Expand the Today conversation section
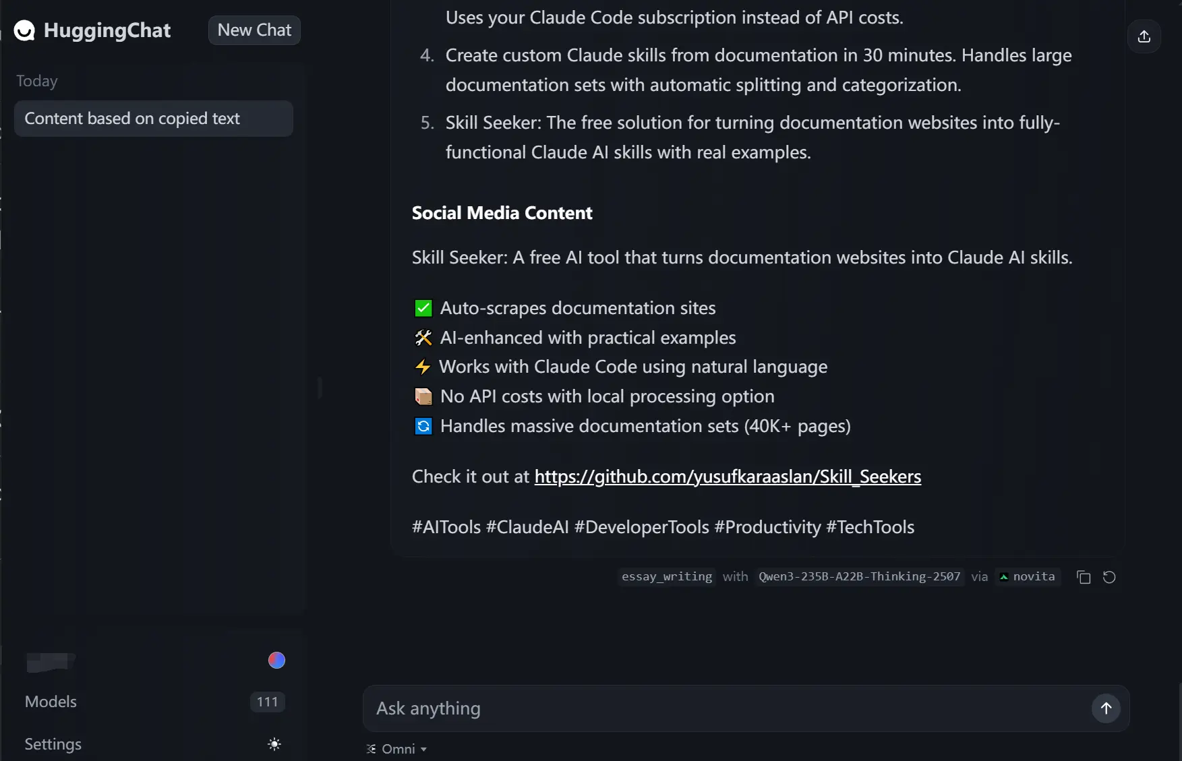 (x=36, y=81)
